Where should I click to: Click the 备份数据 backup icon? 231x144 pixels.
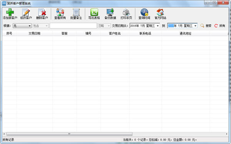(110, 12)
